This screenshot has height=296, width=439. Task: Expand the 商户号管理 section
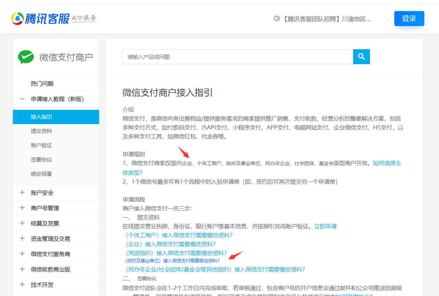pyautogui.click(x=22, y=208)
